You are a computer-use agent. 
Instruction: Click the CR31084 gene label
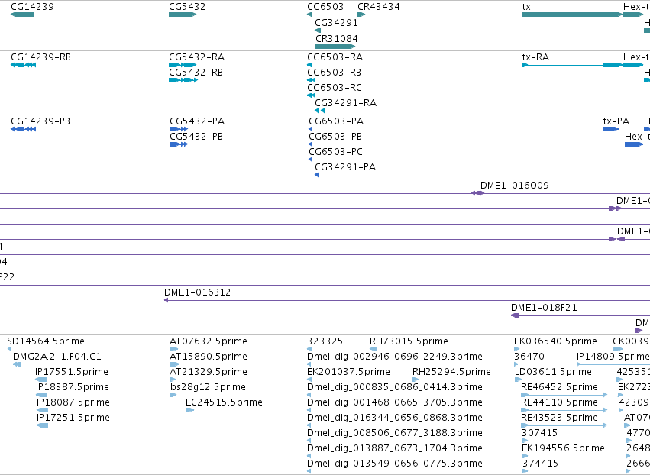click(x=337, y=38)
